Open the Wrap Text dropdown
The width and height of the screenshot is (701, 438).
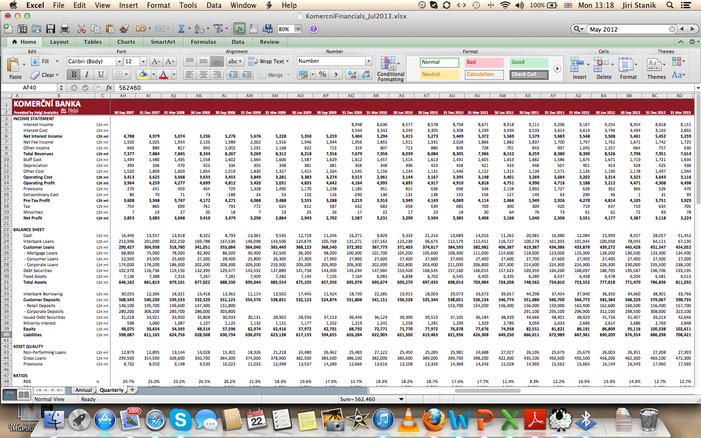click(287, 61)
